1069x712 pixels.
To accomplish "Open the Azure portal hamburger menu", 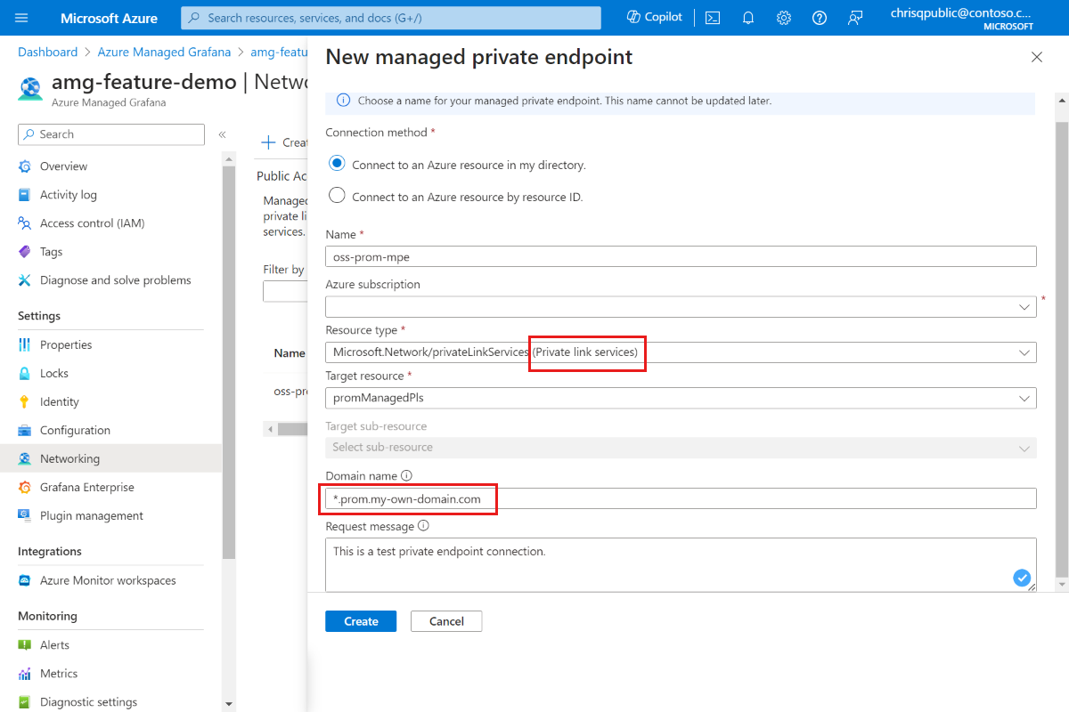I will 21,17.
